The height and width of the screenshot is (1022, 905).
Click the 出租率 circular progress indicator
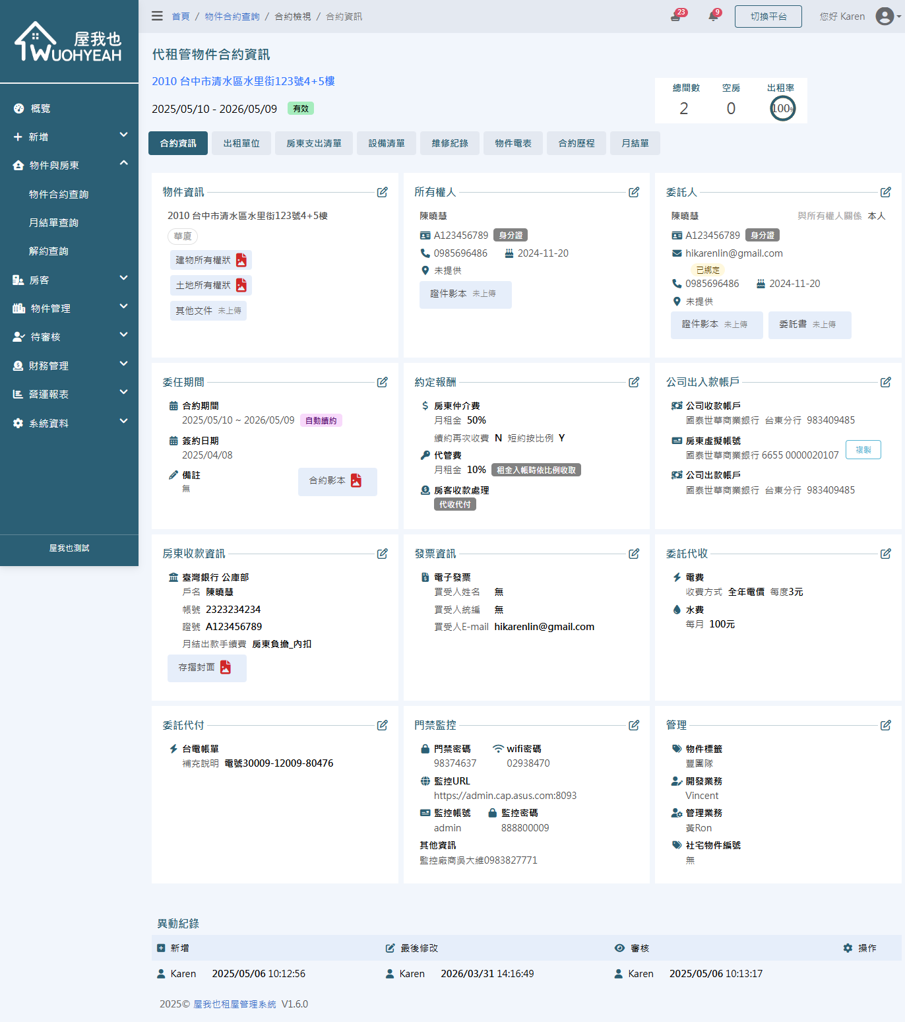[x=782, y=108]
